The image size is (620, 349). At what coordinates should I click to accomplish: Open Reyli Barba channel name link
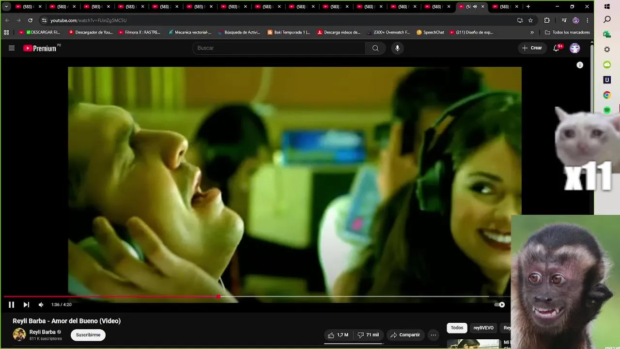pos(43,332)
